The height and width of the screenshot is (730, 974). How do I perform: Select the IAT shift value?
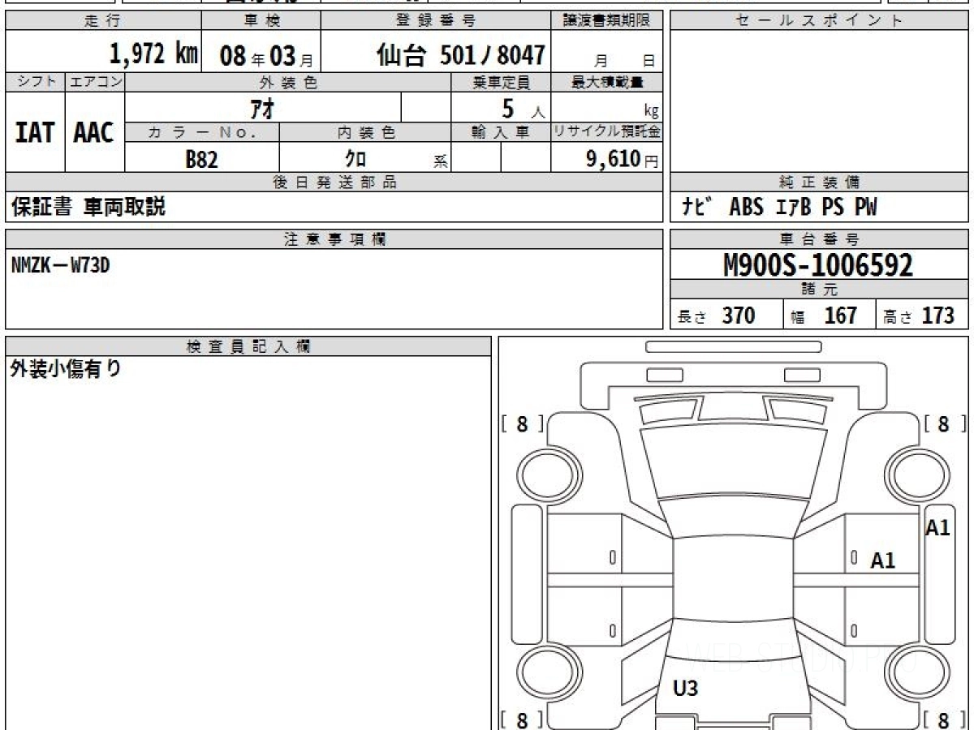click(x=35, y=132)
